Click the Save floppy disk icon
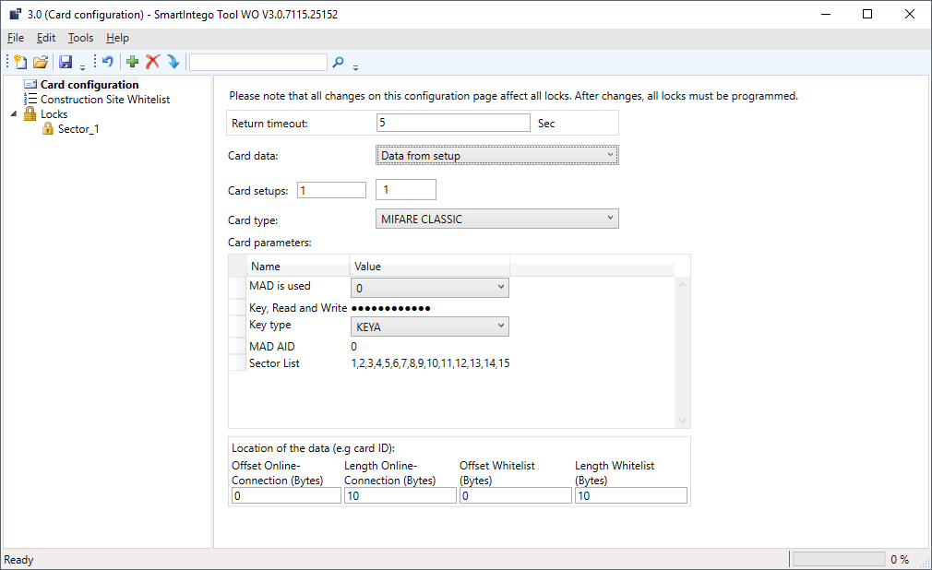The height and width of the screenshot is (570, 932). [66, 62]
